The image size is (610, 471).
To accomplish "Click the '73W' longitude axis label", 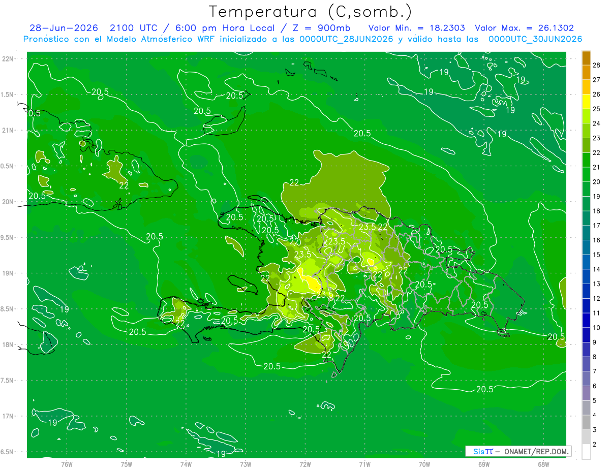I will coord(246,464).
